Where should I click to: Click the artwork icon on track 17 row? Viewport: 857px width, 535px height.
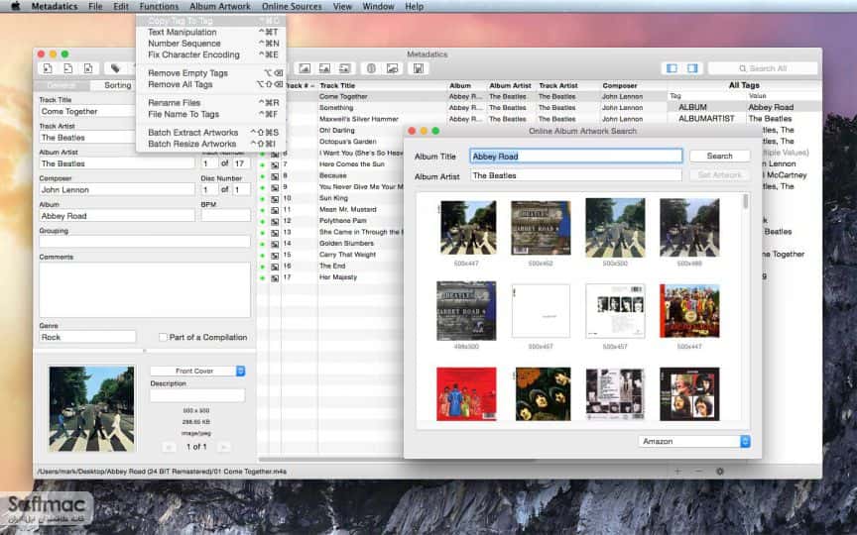coord(275,277)
